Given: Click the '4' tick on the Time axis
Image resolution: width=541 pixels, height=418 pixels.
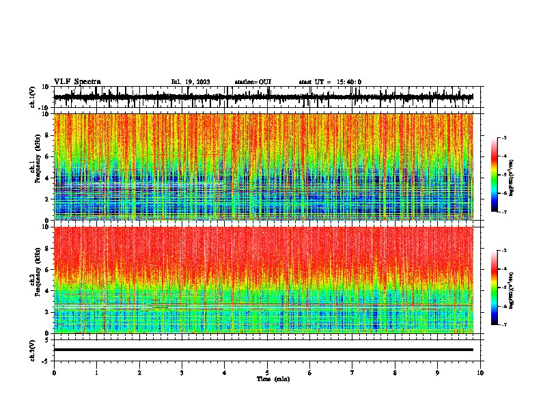Looking at the screenshot, I should [225, 373].
